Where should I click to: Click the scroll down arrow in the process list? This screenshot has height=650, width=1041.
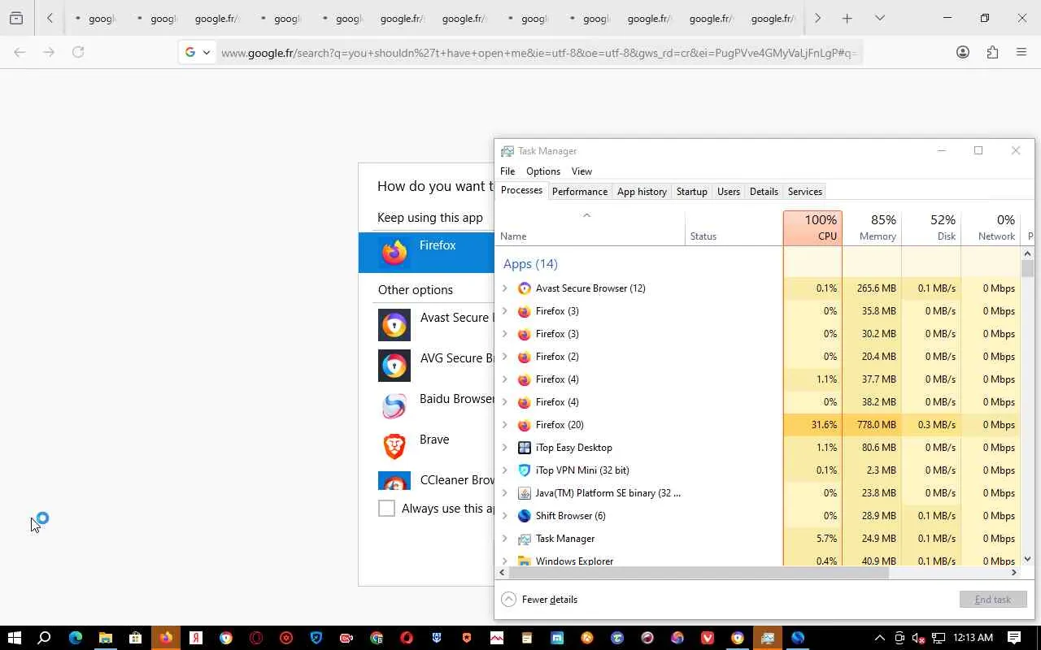point(1027,559)
